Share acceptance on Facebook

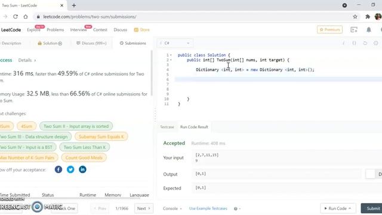(x=58, y=170)
